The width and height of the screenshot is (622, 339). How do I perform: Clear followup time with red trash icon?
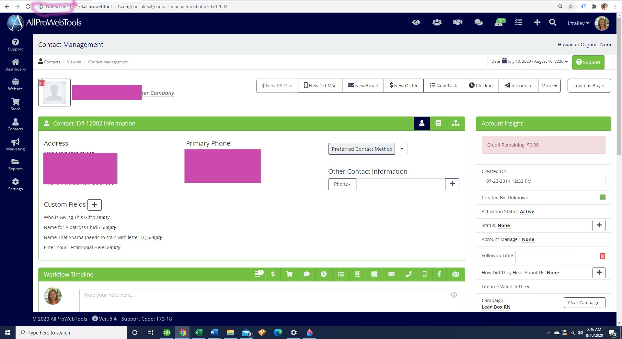(602, 256)
